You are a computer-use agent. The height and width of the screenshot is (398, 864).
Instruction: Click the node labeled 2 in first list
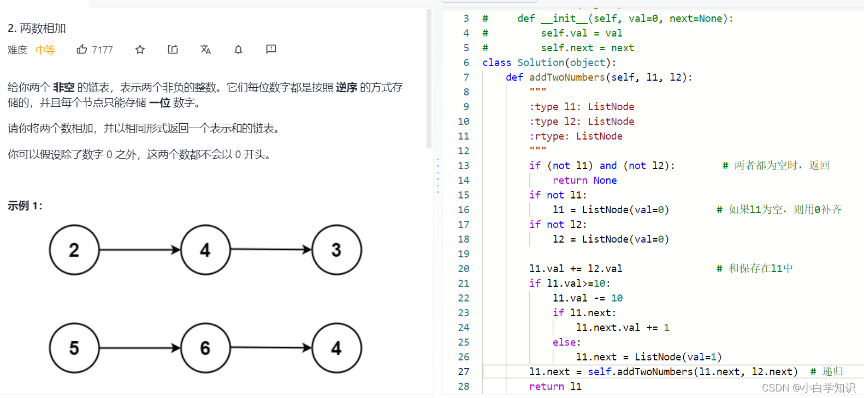pyautogui.click(x=74, y=250)
